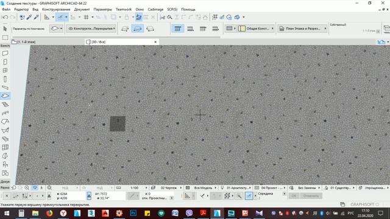
Task: Select the fourth reference plane option icon
Action: click(215, 29)
